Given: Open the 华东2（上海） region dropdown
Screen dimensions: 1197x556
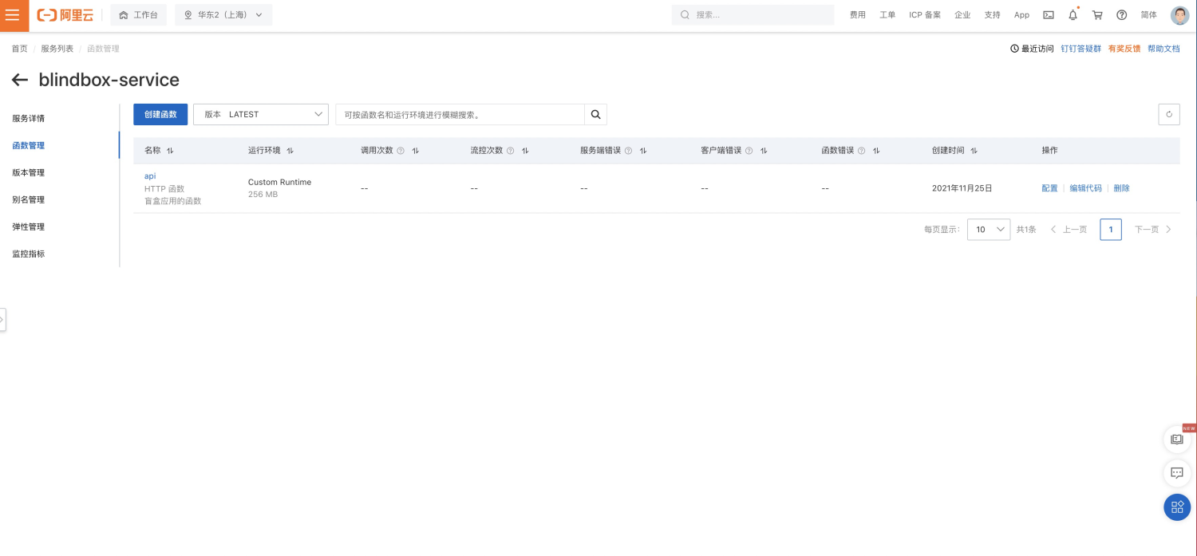Looking at the screenshot, I should click(223, 15).
